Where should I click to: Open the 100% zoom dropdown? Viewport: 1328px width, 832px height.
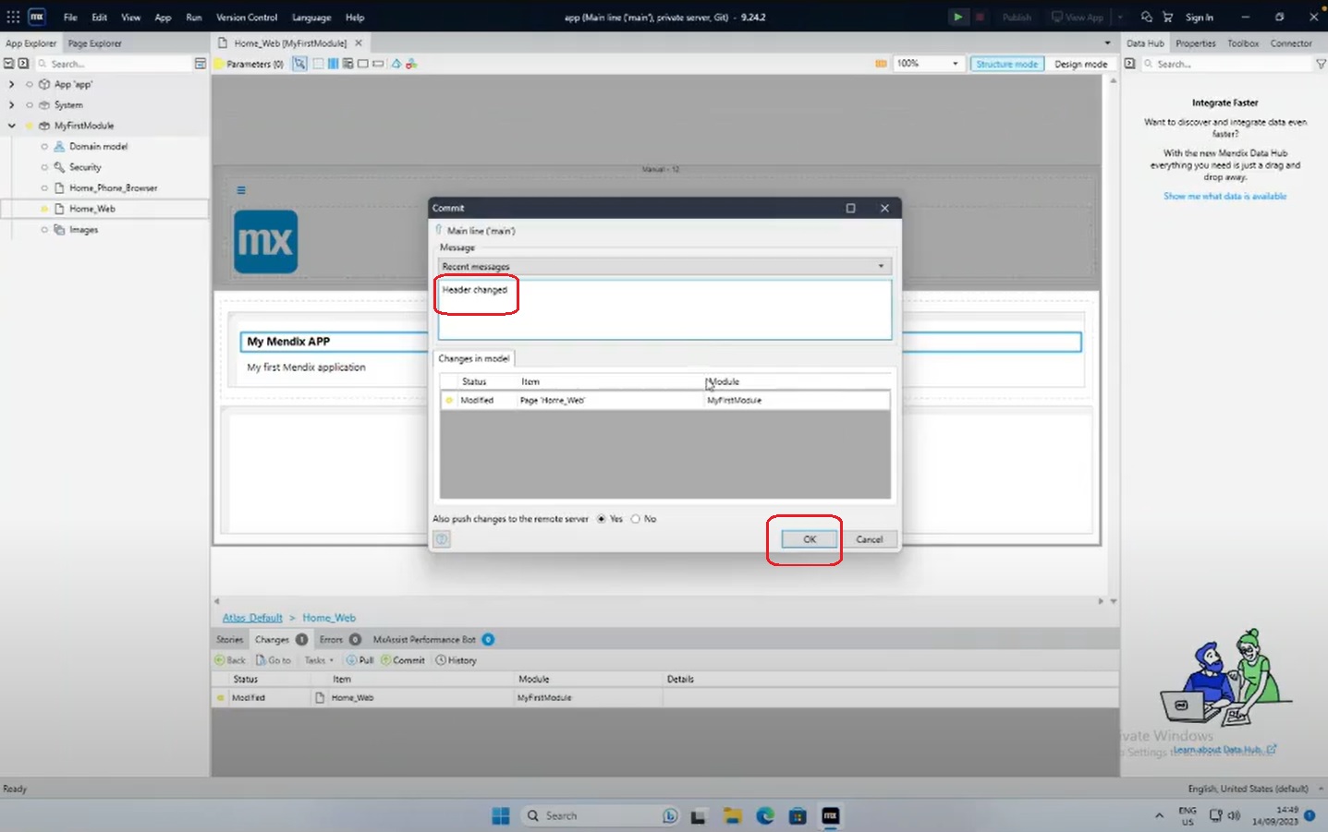coord(928,64)
